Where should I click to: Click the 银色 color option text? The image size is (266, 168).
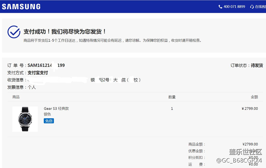[47, 114]
